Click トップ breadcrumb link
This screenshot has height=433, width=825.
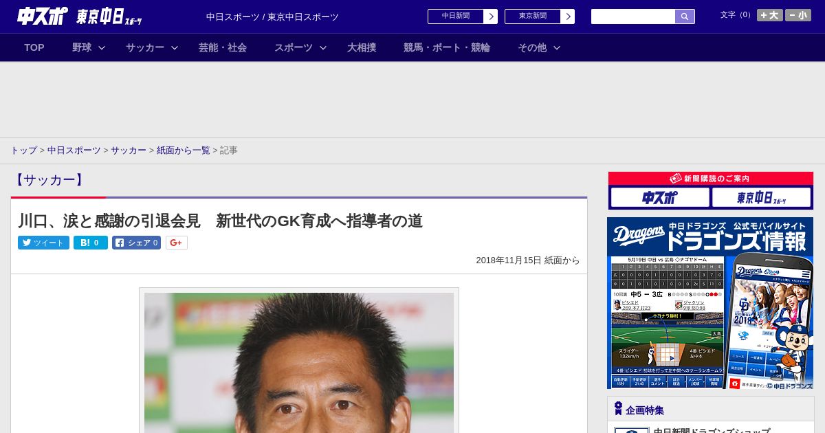coord(23,151)
